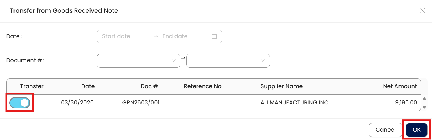Cancel the transfer dialog
This screenshot has width=432, height=140.
pyautogui.click(x=386, y=130)
